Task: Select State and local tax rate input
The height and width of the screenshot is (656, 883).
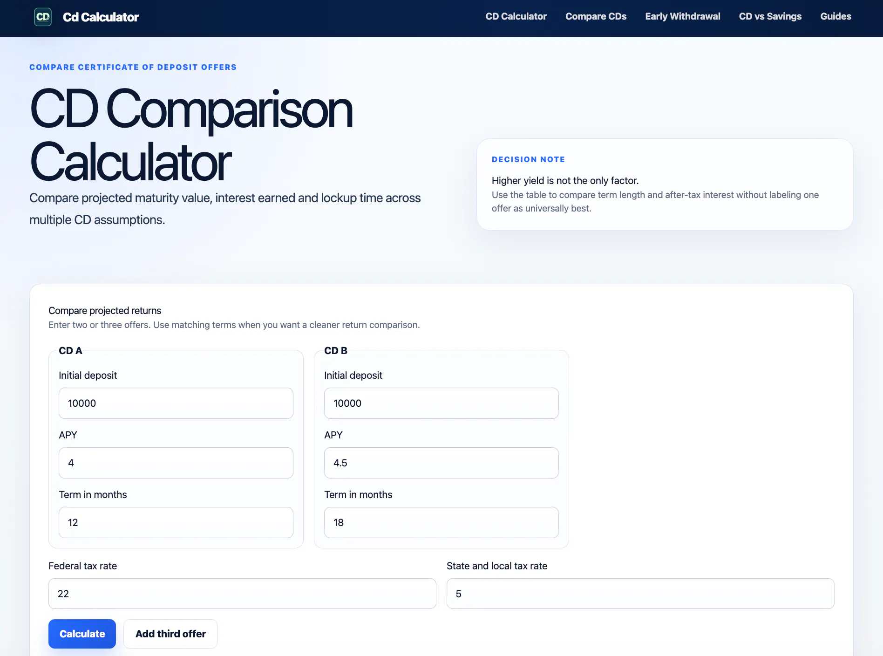Action: tap(640, 594)
